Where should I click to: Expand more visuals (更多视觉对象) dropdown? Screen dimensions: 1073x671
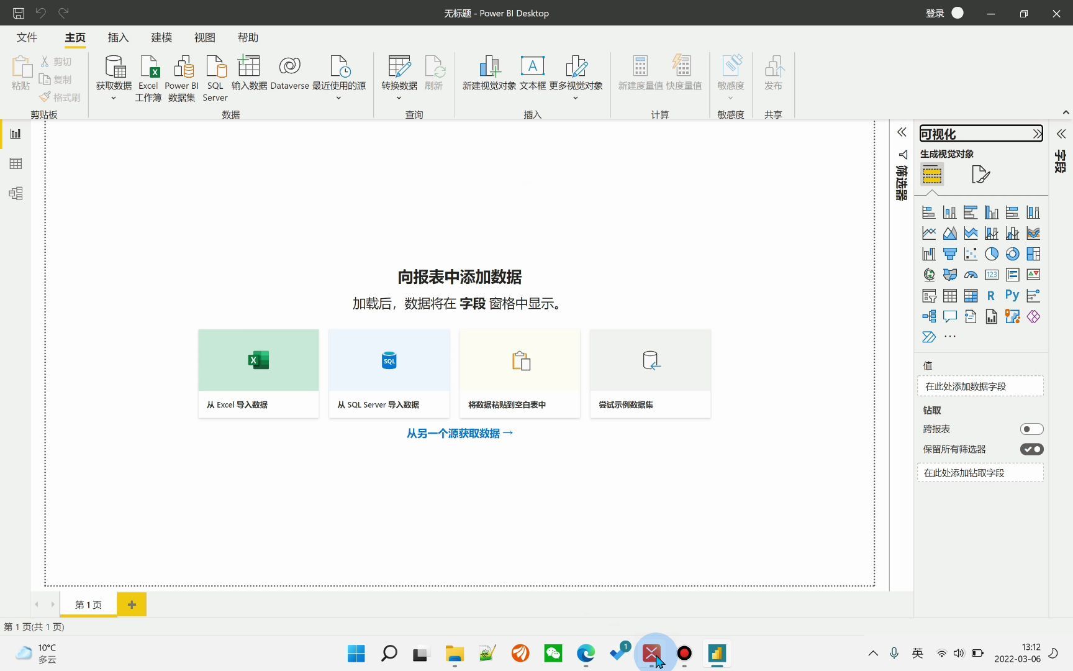coord(576,98)
